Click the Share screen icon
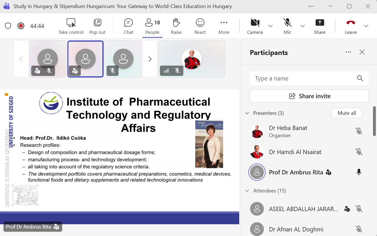The width and height of the screenshot is (377, 236). (x=319, y=26)
